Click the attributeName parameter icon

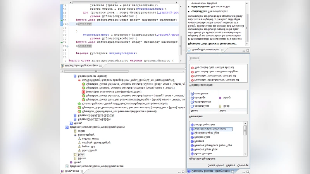coord(192,102)
